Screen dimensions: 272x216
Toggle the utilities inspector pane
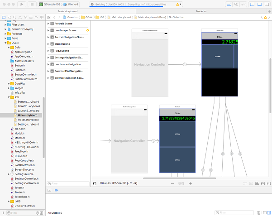(267, 5)
